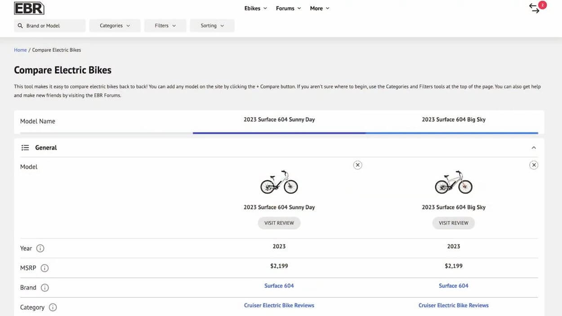This screenshot has height=316, width=562.
Task: Click the Big Sky year value 2023
Action: [x=454, y=246]
